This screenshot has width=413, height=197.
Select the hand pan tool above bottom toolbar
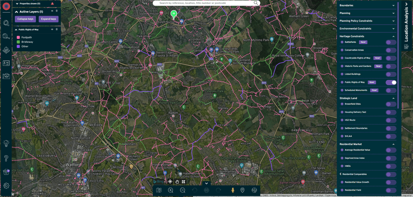pyautogui.click(x=177, y=182)
